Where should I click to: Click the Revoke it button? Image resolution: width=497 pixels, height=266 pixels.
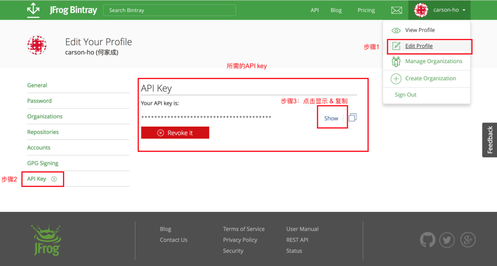click(175, 133)
